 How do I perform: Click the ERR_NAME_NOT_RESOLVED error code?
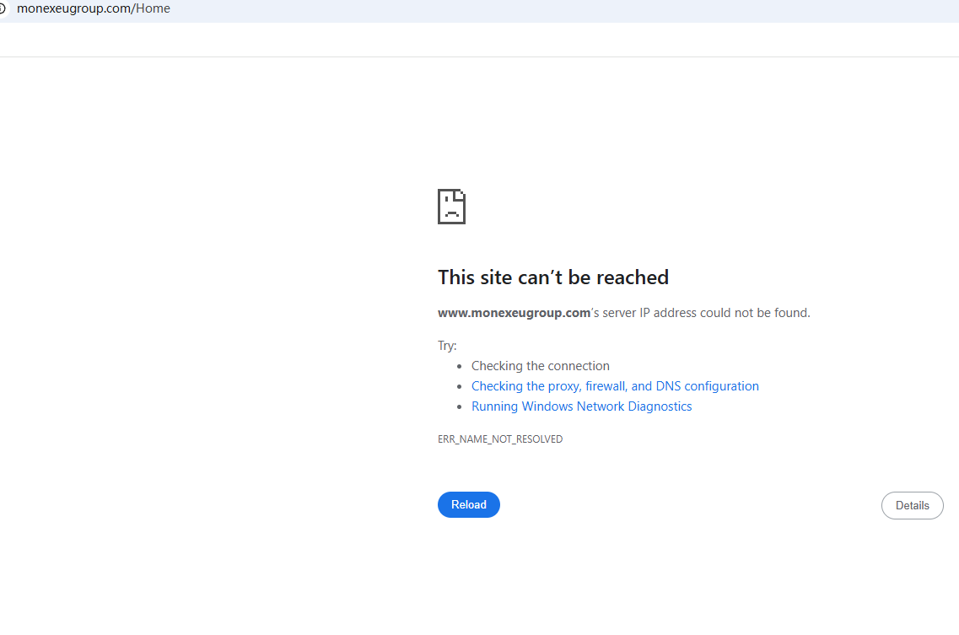pos(500,439)
